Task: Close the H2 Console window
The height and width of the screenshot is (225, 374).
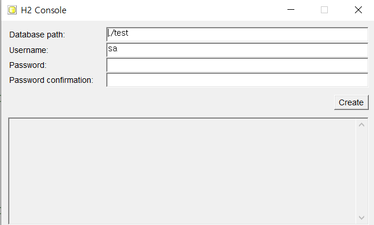Action: point(358,10)
